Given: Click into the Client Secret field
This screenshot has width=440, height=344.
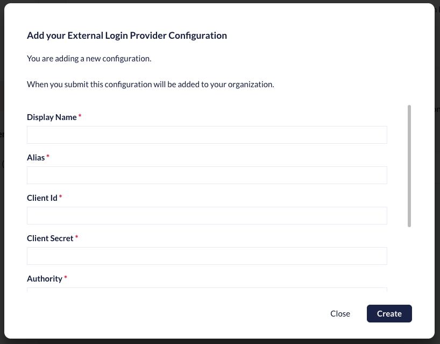Looking at the screenshot, I should 207,256.
